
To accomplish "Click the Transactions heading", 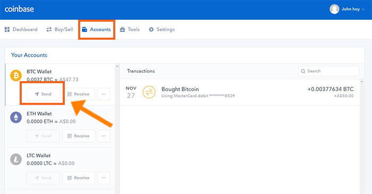I will click(x=141, y=71).
